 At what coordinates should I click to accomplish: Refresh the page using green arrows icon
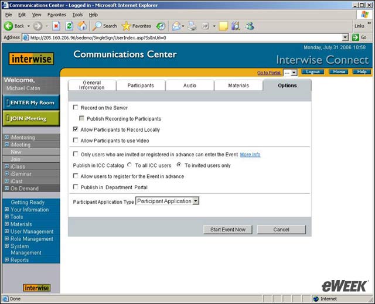click(x=69, y=26)
